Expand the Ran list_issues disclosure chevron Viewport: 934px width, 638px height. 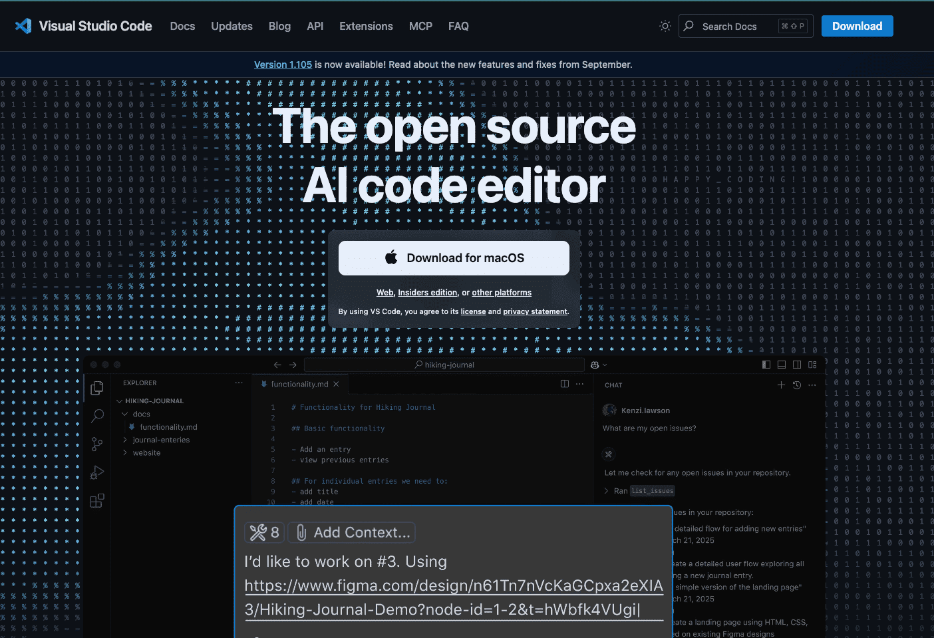pyautogui.click(x=607, y=491)
